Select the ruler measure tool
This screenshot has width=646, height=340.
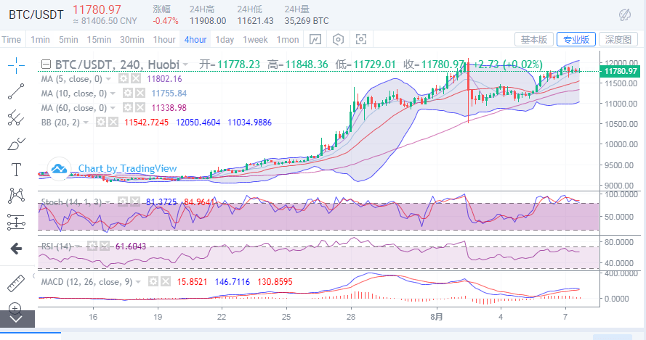16,283
